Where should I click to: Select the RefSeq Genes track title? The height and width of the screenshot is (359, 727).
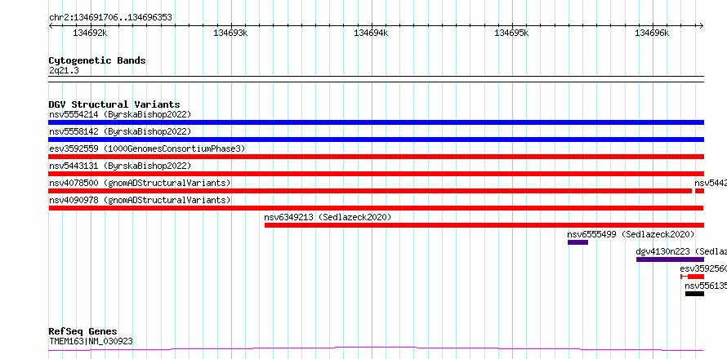[x=83, y=332]
